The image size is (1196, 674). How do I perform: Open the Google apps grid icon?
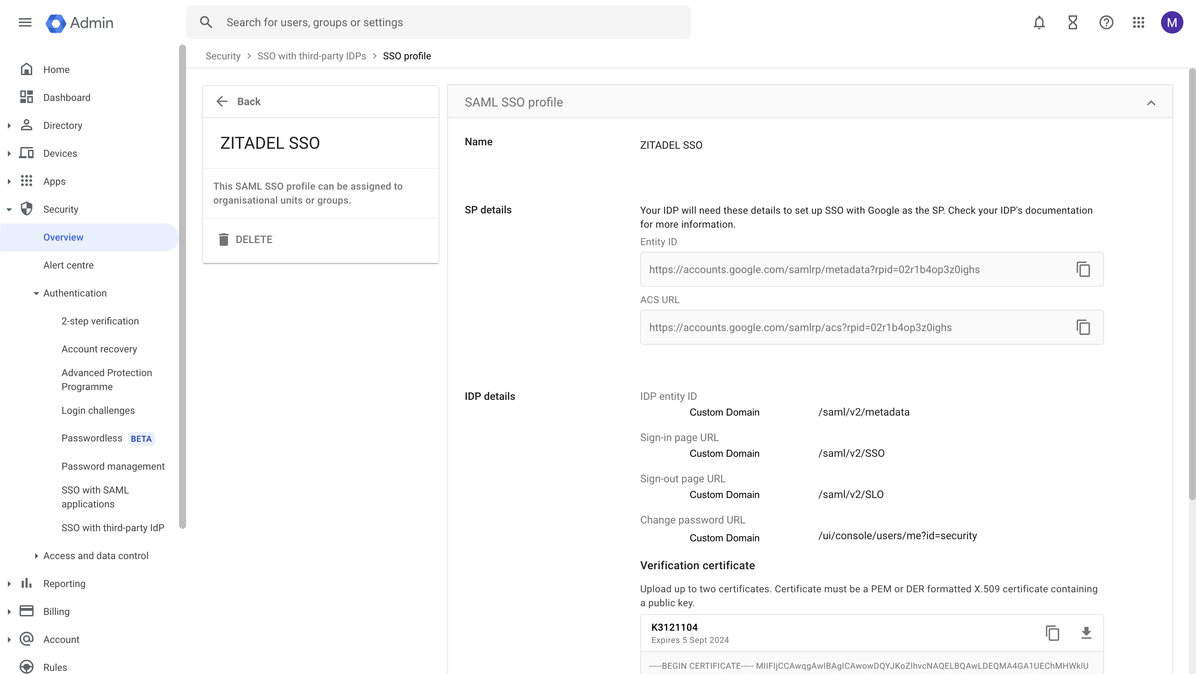(1138, 22)
